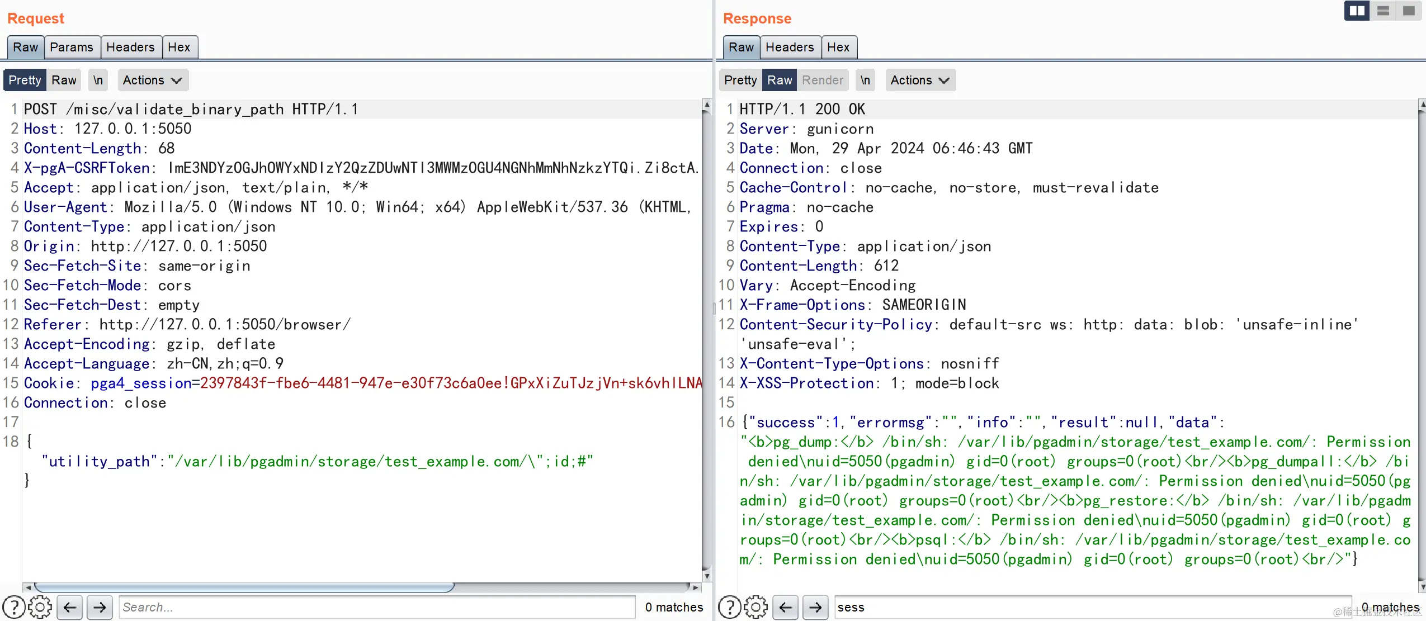Click the request panel help icon
Screen dimensions: 1426x621
(14, 607)
